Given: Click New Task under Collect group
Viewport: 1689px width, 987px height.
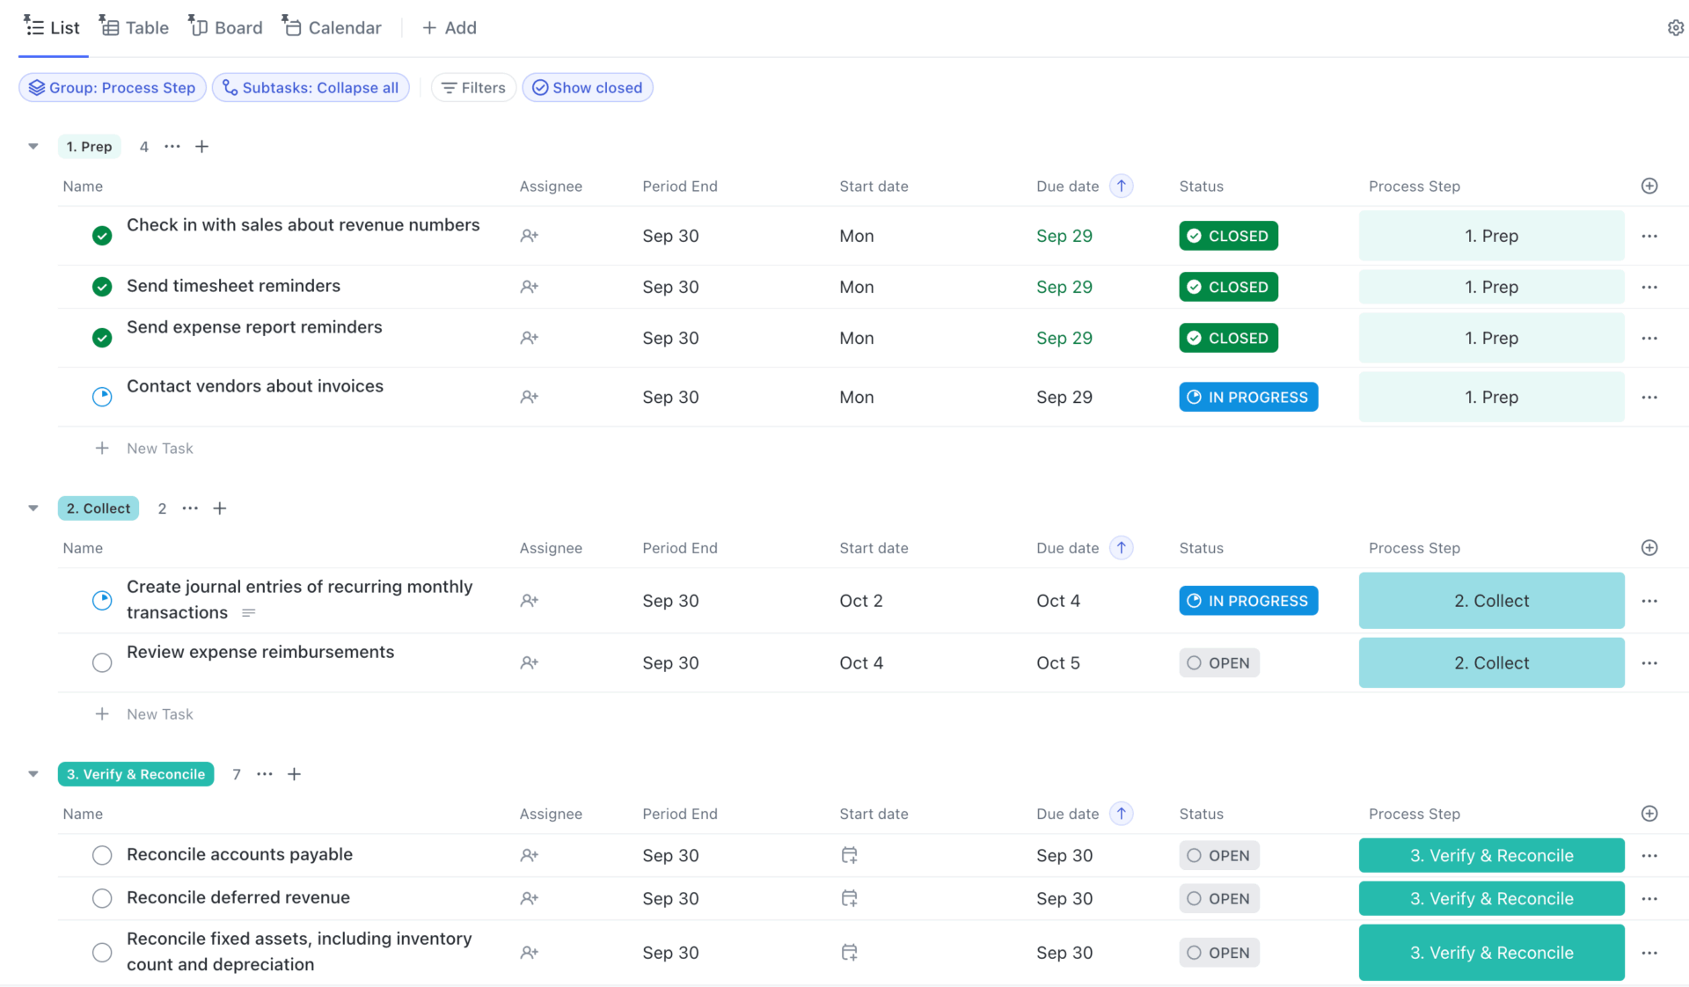Looking at the screenshot, I should pyautogui.click(x=159, y=714).
